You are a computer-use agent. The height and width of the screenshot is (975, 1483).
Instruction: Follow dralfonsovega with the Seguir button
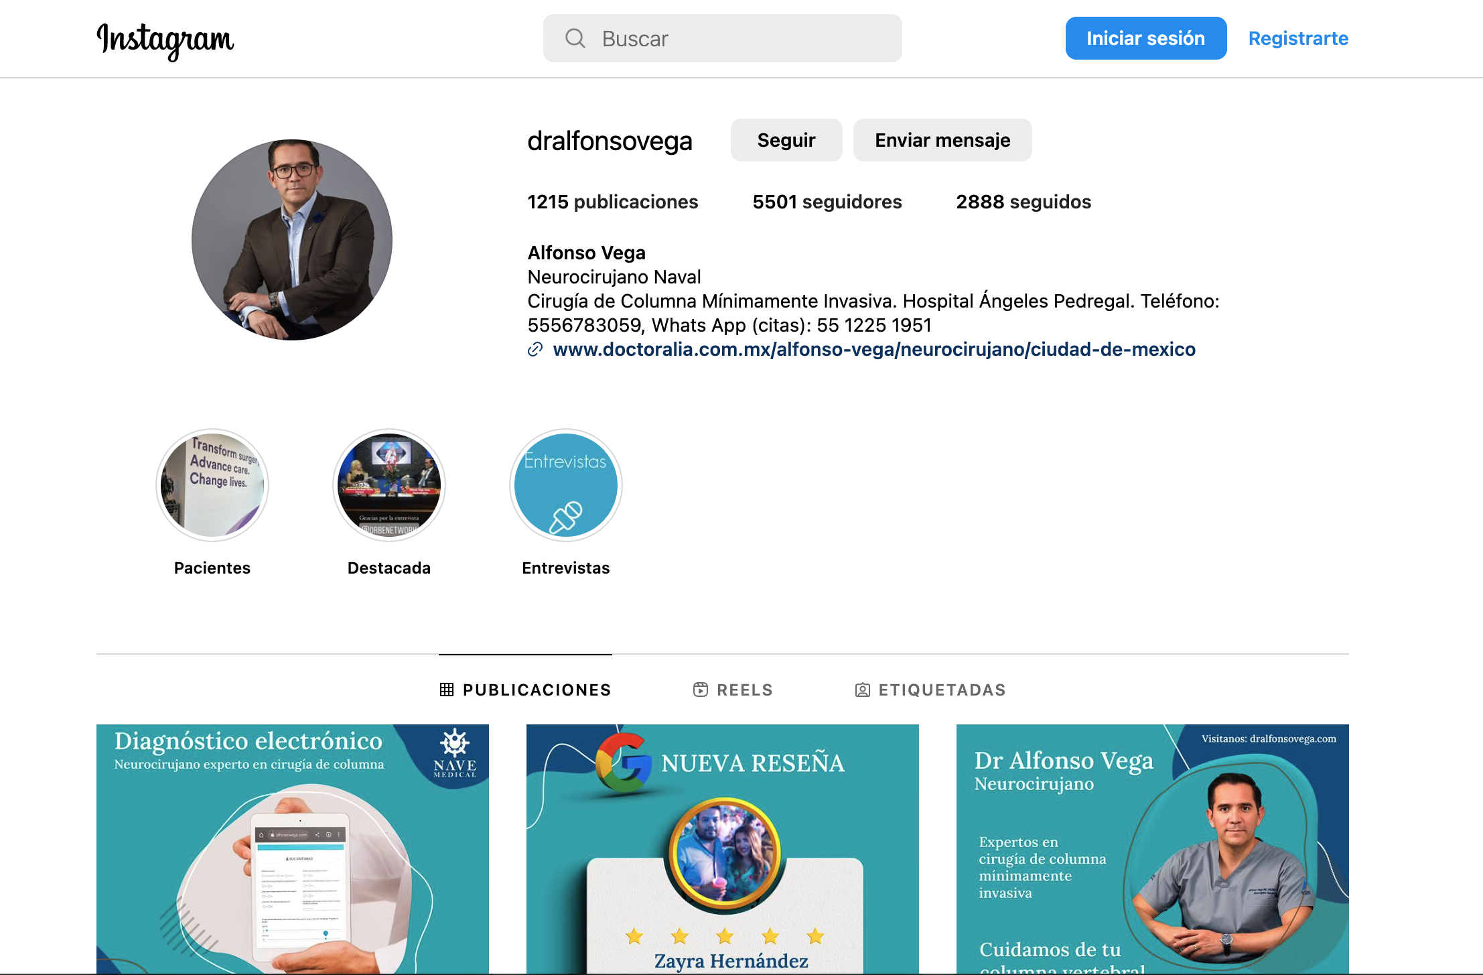click(786, 140)
